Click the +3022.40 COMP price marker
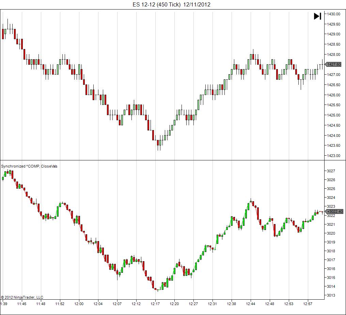 334,211
